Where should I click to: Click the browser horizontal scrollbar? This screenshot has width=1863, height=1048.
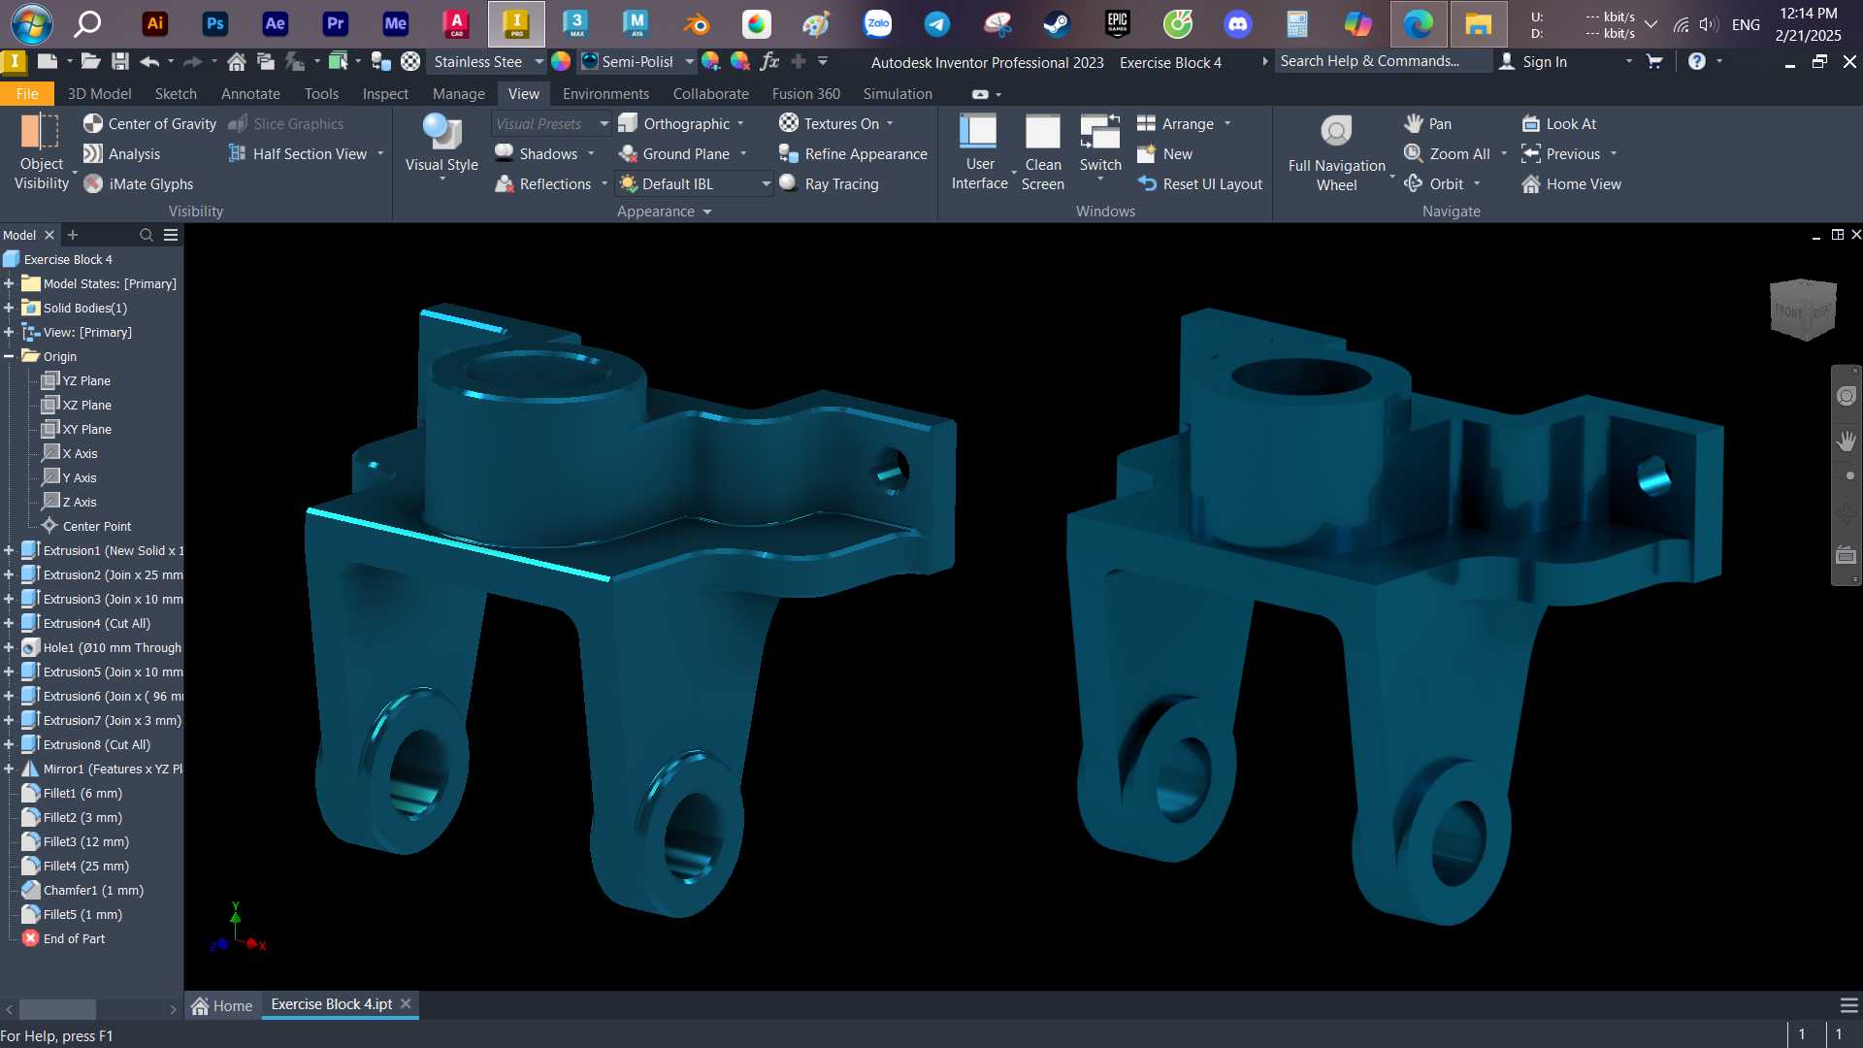(x=57, y=1009)
